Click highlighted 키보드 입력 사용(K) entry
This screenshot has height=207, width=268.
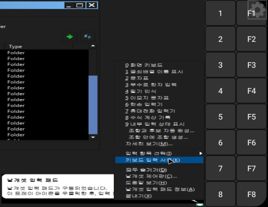(x=159, y=160)
